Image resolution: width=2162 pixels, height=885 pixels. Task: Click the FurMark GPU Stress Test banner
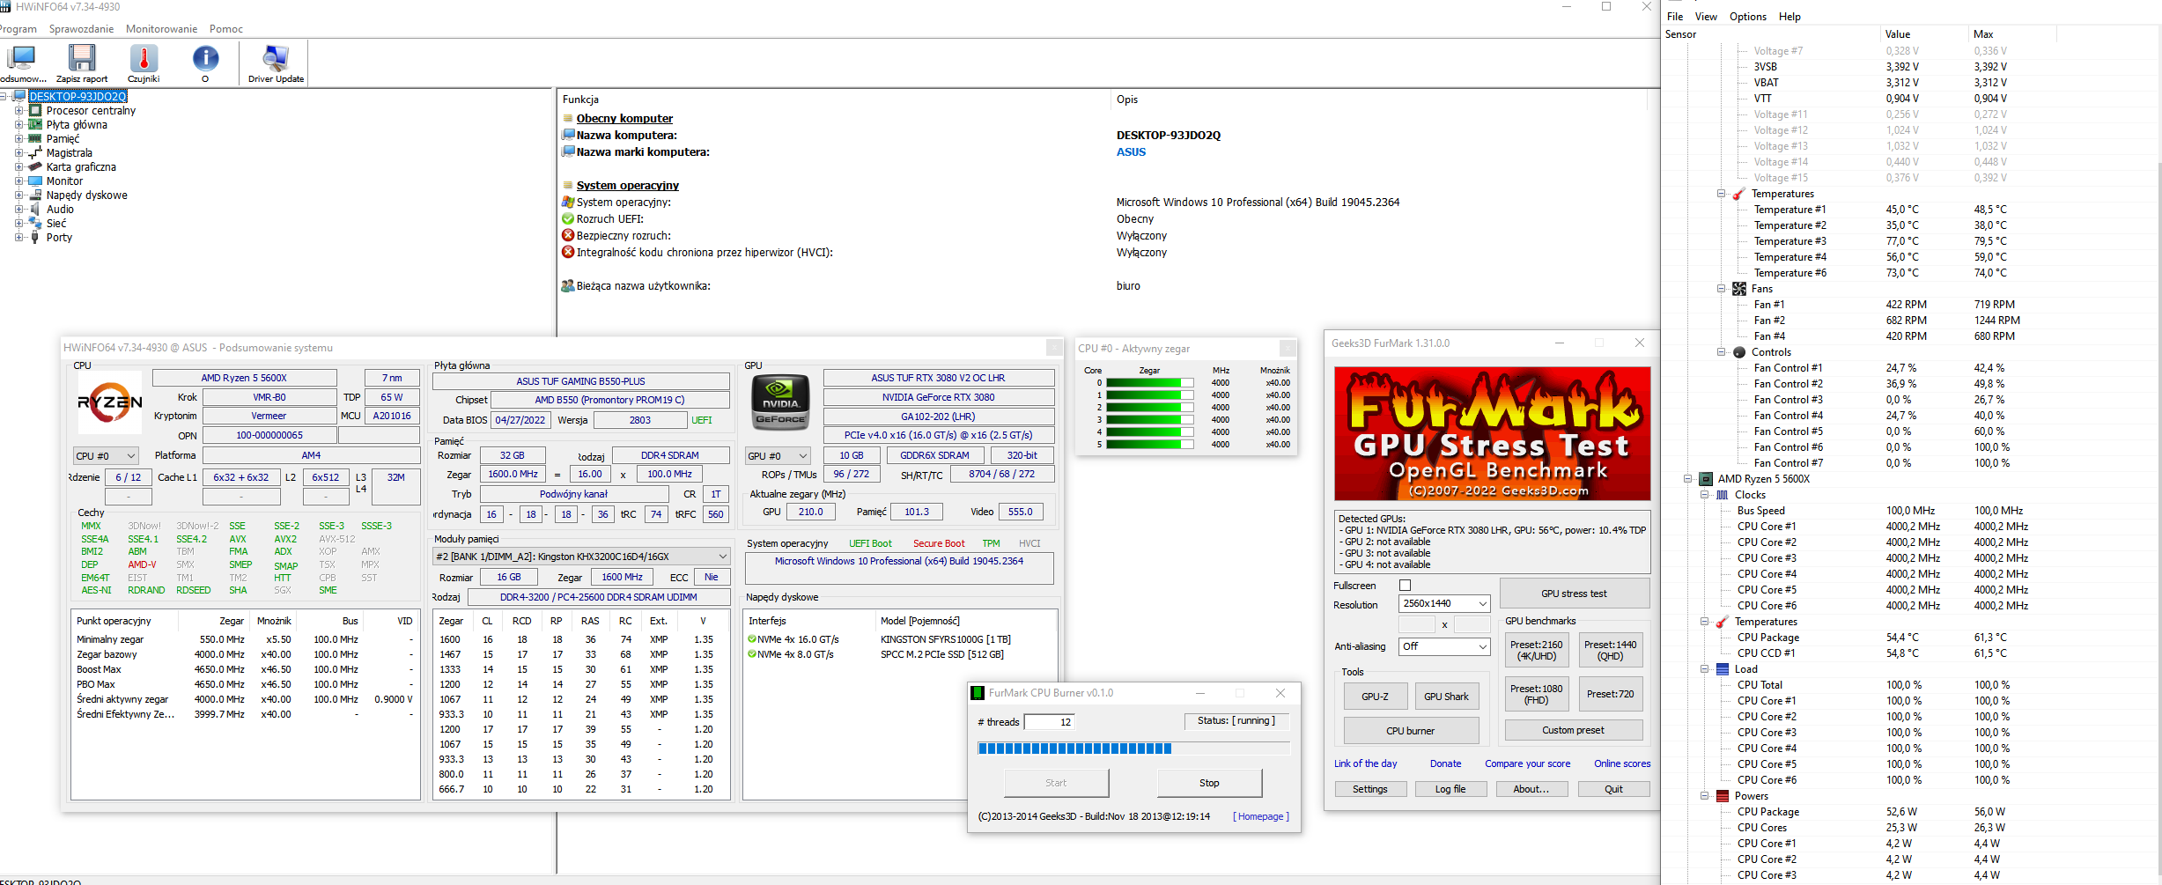coord(1491,433)
